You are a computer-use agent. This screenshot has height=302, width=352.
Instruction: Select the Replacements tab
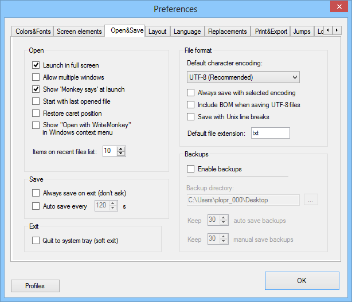[228, 32]
